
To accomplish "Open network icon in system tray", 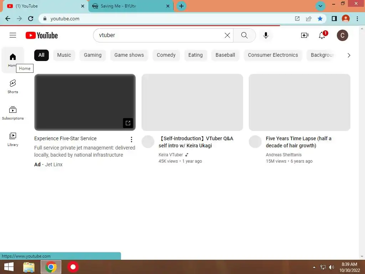I will pyautogui.click(x=323, y=267).
